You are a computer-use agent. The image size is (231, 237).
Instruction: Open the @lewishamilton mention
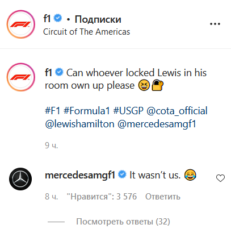tap(79, 124)
